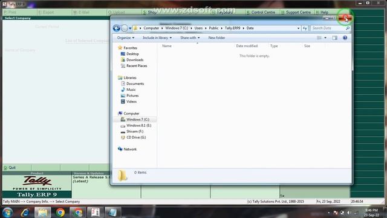Sort by the Name column header
The image size is (387, 218).
[167, 46]
